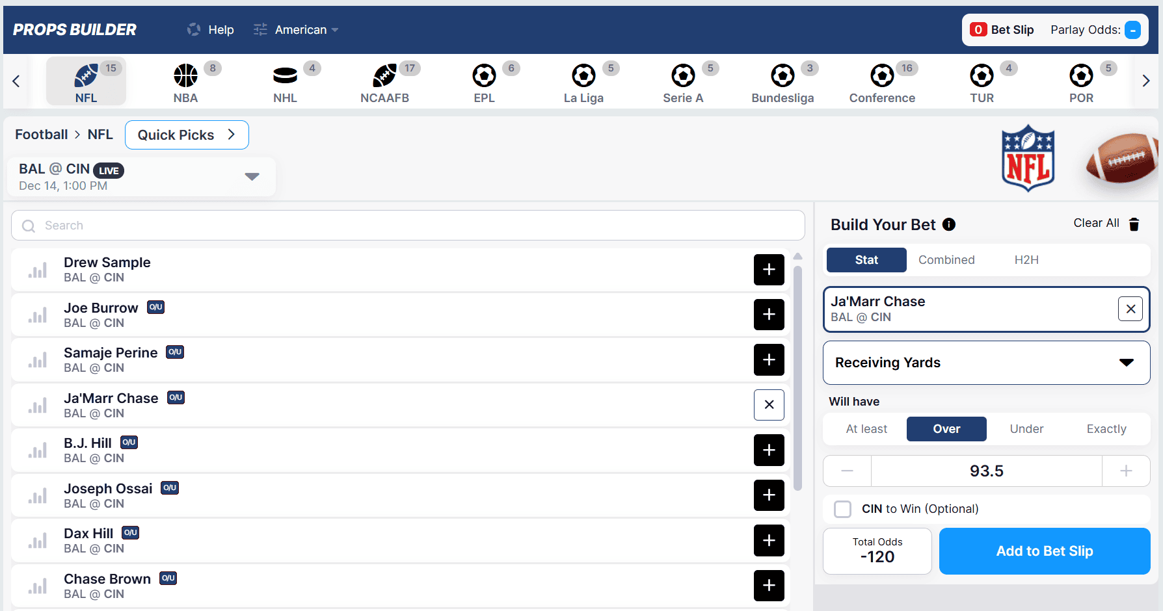Open Joe Burrow's stats chart icon
This screenshot has height=611, width=1163.
[x=37, y=315]
